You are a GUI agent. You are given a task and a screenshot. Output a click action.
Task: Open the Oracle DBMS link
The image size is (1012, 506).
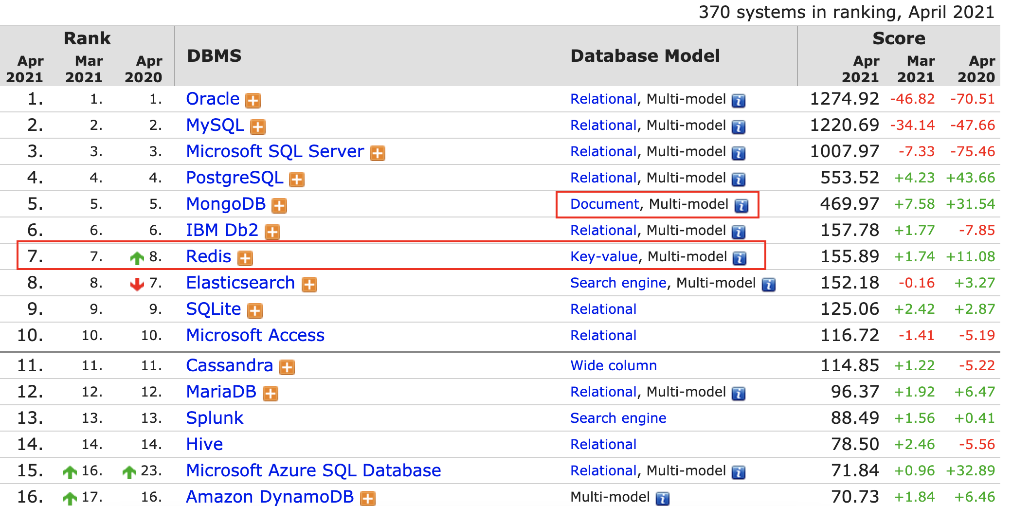213,99
